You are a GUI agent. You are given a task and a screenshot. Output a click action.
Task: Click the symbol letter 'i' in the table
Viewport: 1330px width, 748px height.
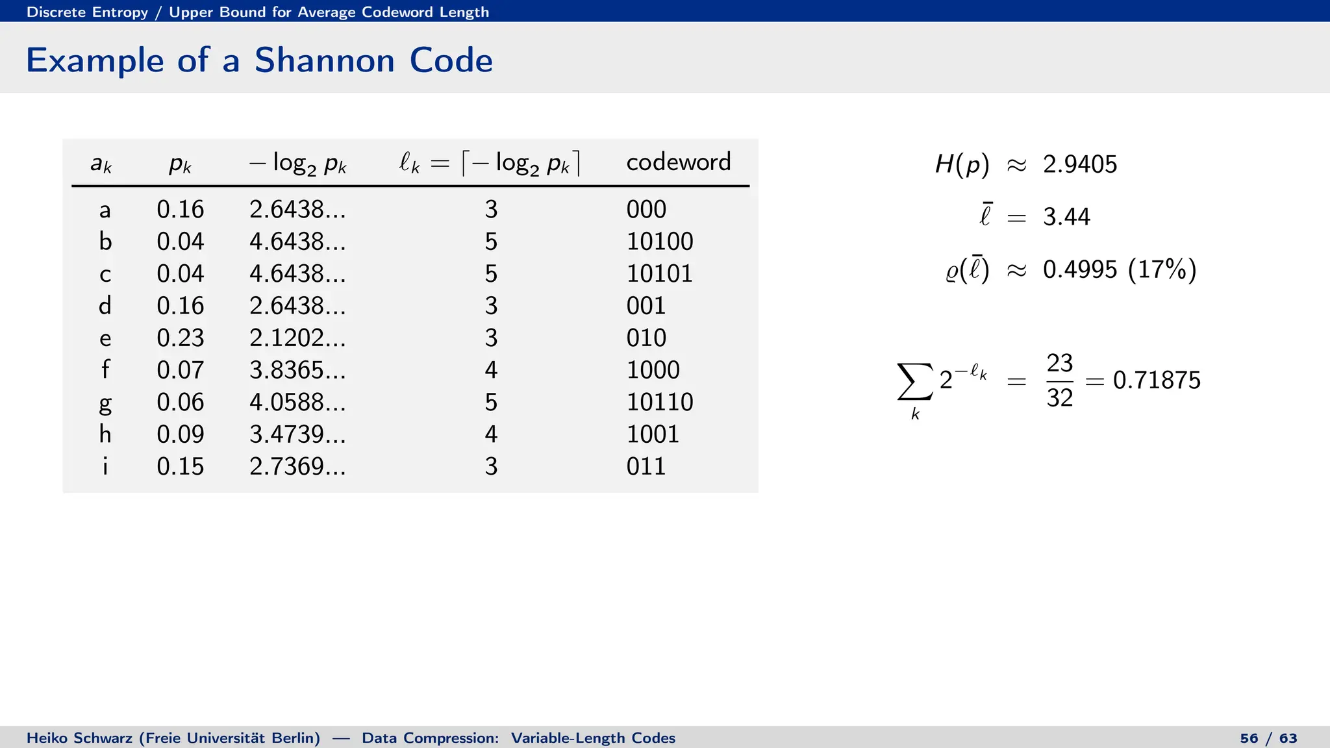105,466
